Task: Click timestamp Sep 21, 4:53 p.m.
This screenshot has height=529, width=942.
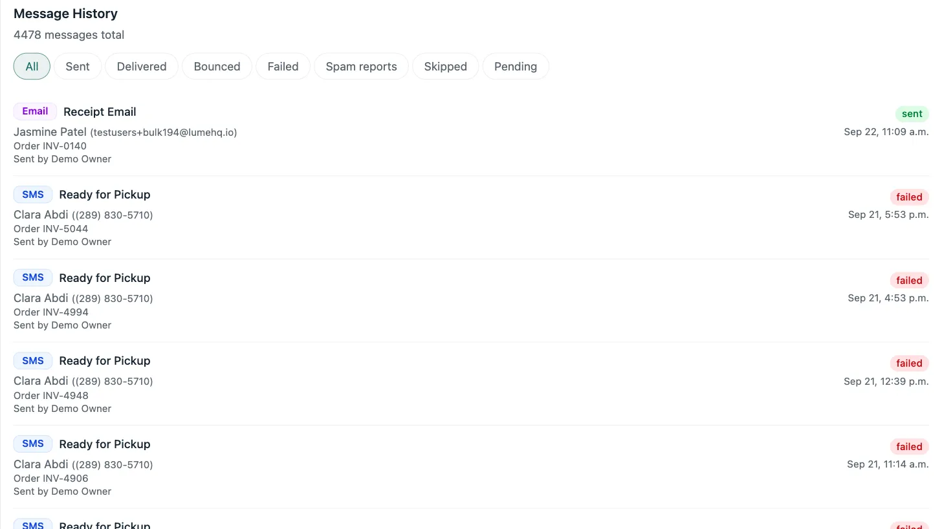Action: pos(888,298)
